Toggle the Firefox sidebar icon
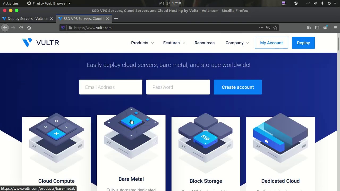 click(317, 28)
